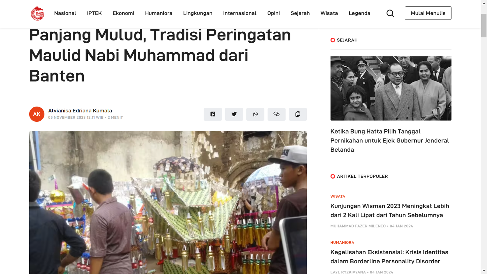Open the Nasional menu item
This screenshot has height=274, width=487.
(x=65, y=13)
